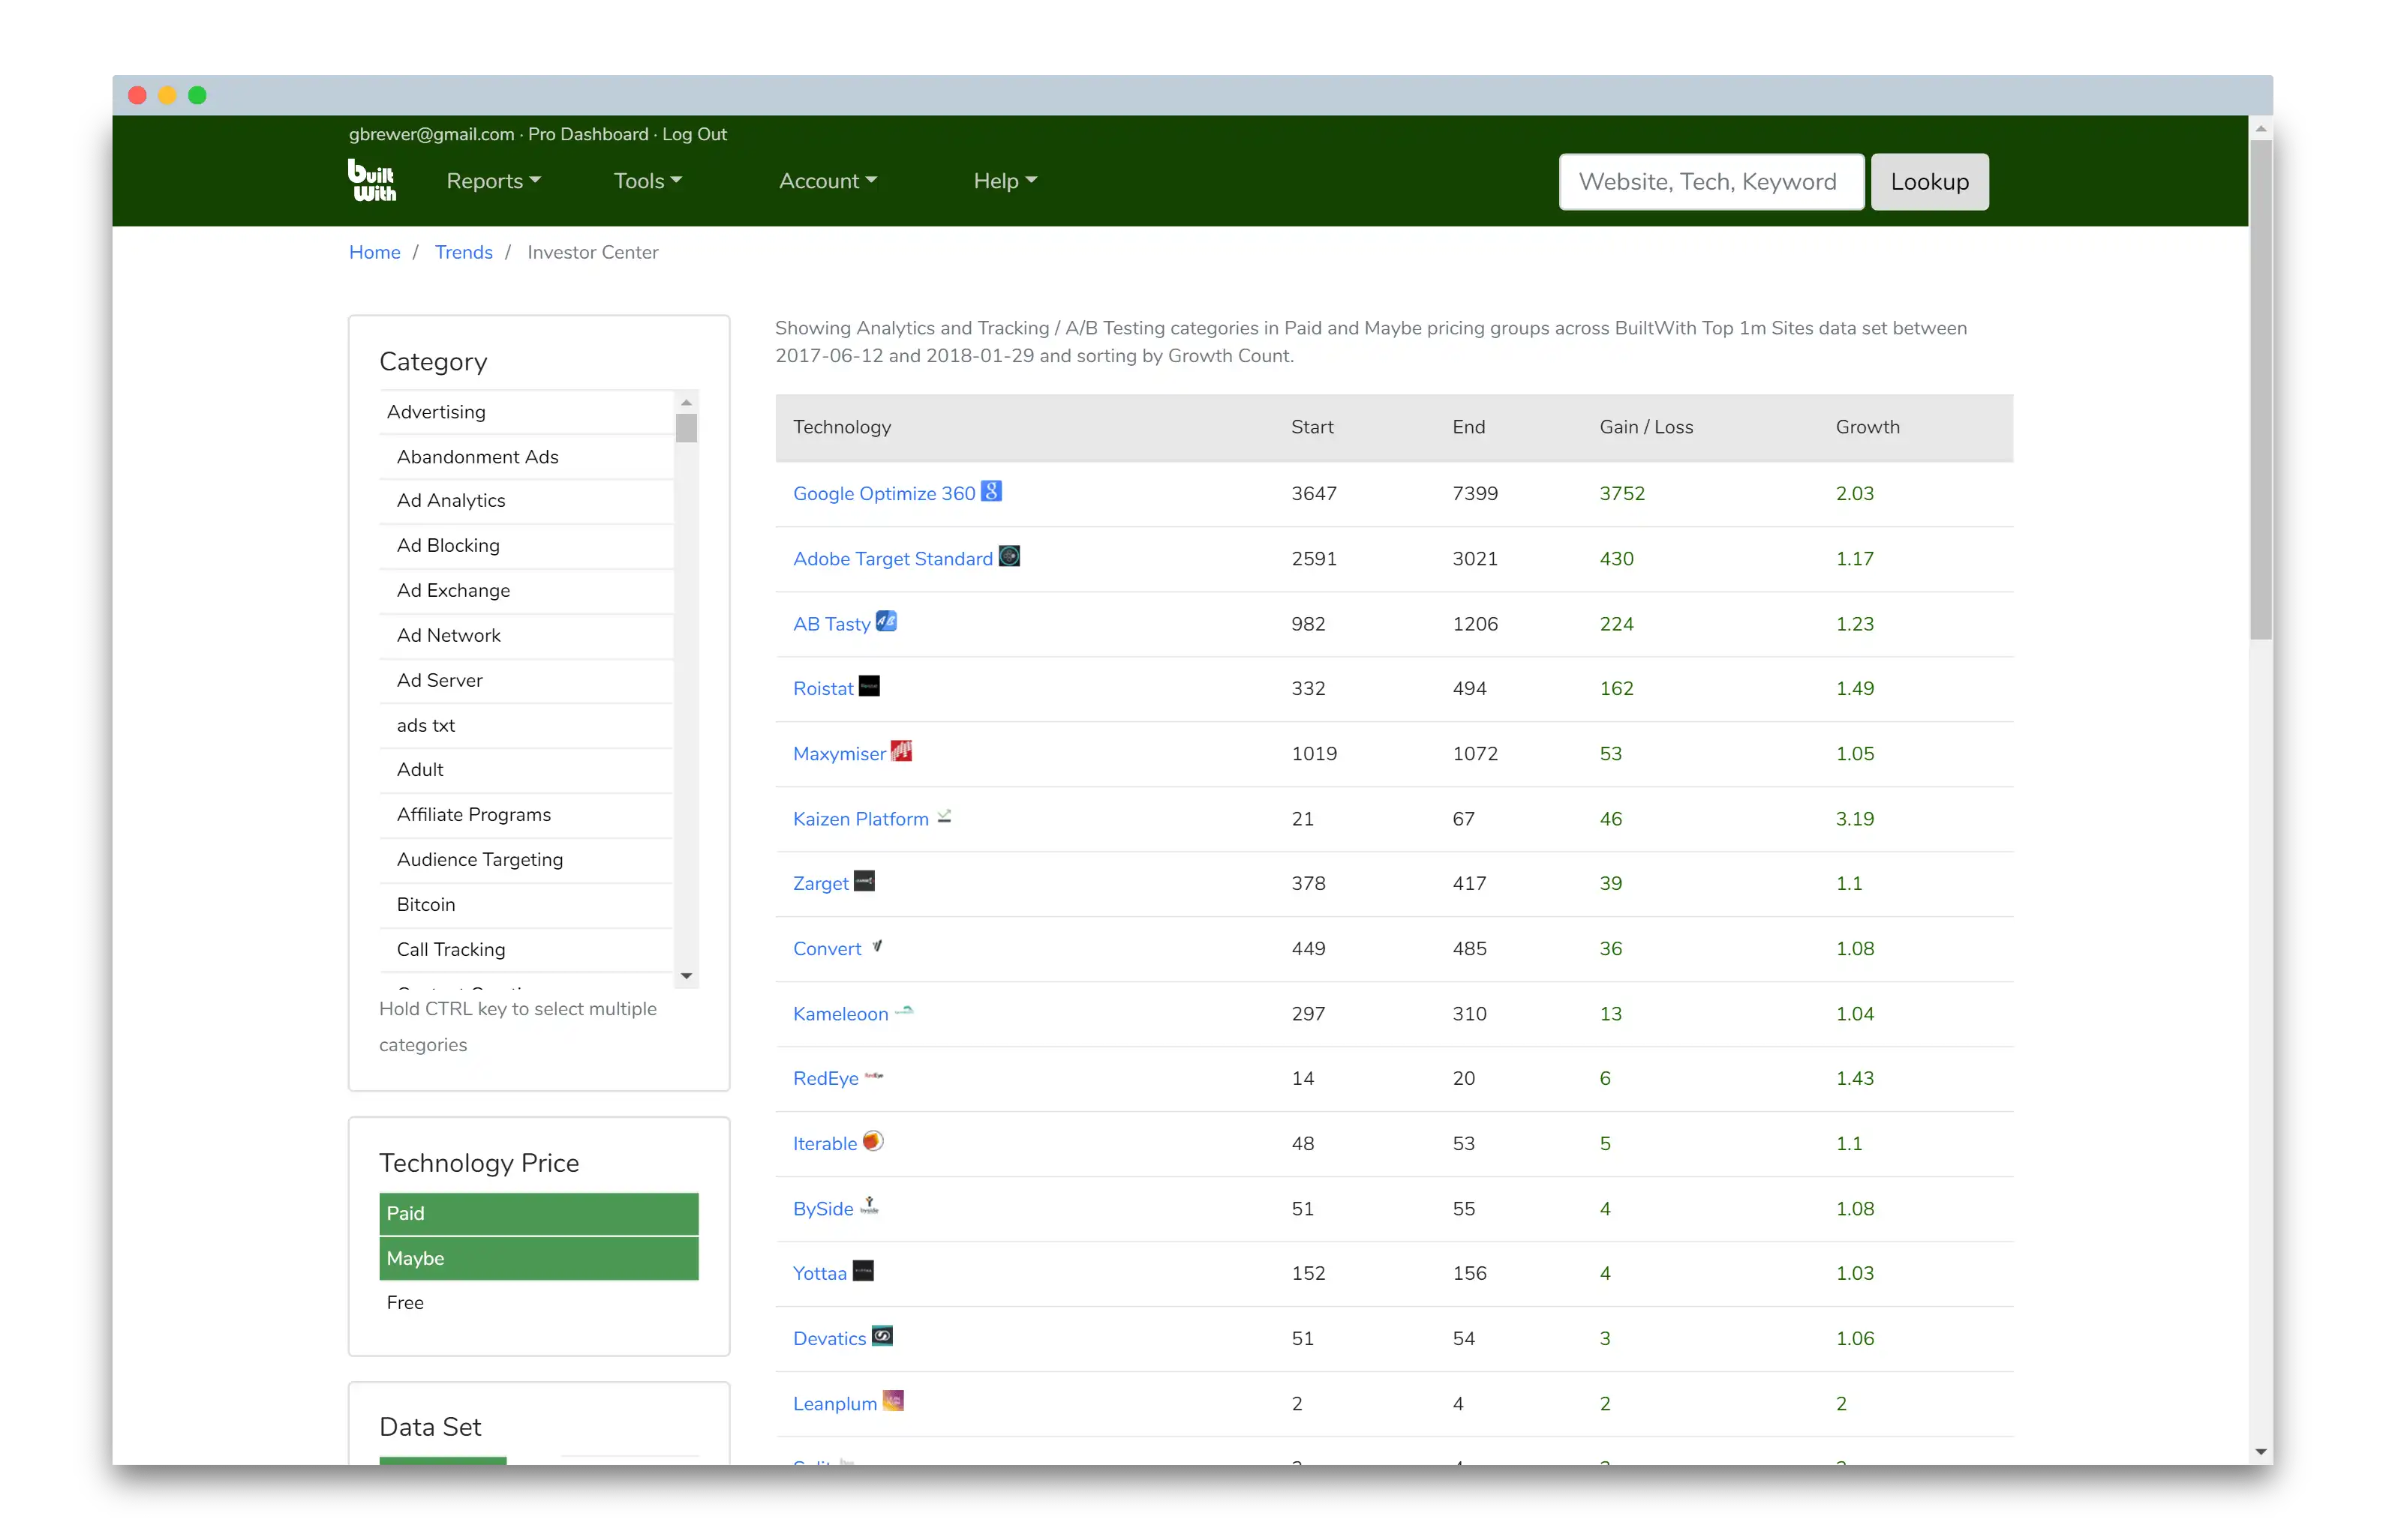2386x1540 pixels.
Task: Select the Abandonment Ads category
Action: 526,457
